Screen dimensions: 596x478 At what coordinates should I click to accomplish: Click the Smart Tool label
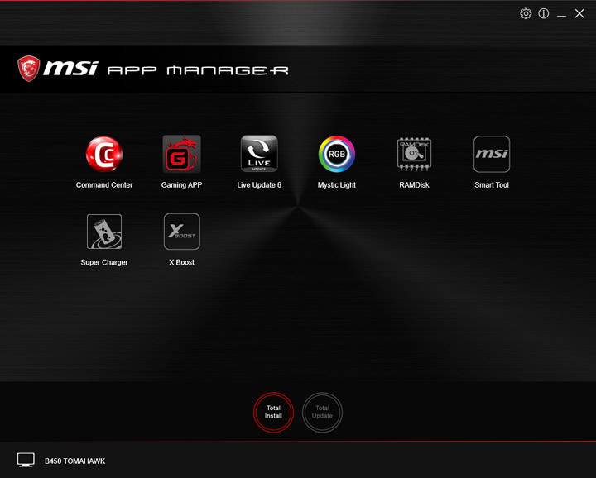click(492, 185)
